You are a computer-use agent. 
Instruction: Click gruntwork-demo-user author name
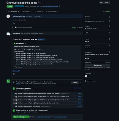point(19,16)
